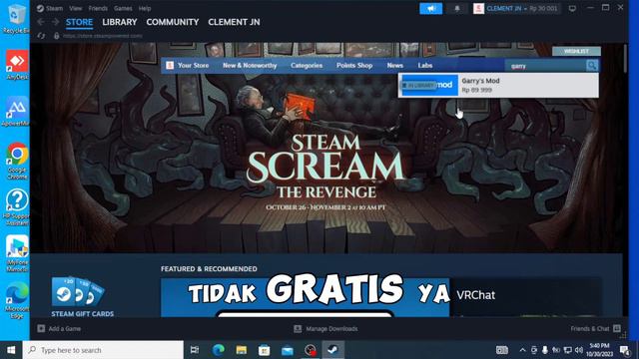Open the New & Noteworthy dropdown
The image size is (639, 359).
tap(250, 65)
